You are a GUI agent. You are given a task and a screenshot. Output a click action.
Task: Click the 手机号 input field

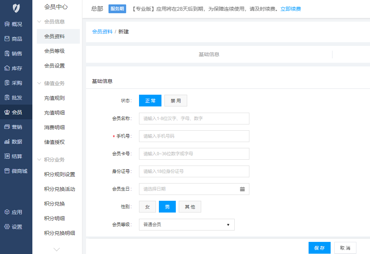point(194,136)
